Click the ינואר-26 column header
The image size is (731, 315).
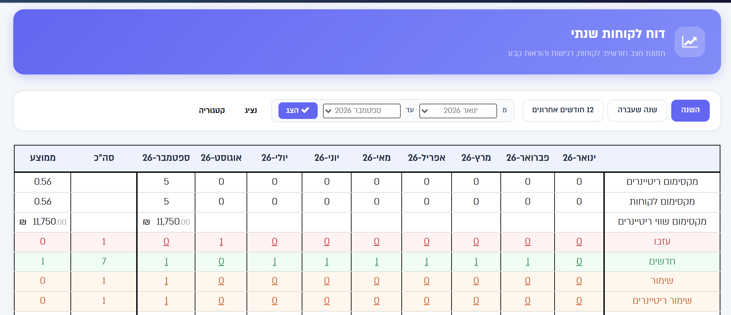pyautogui.click(x=579, y=157)
